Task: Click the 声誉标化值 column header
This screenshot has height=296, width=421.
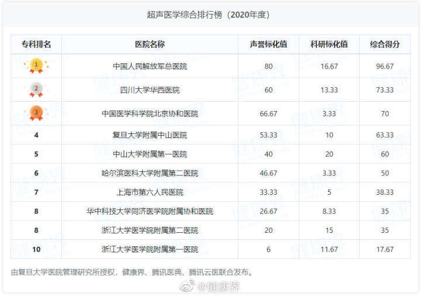Action: pos(268,44)
